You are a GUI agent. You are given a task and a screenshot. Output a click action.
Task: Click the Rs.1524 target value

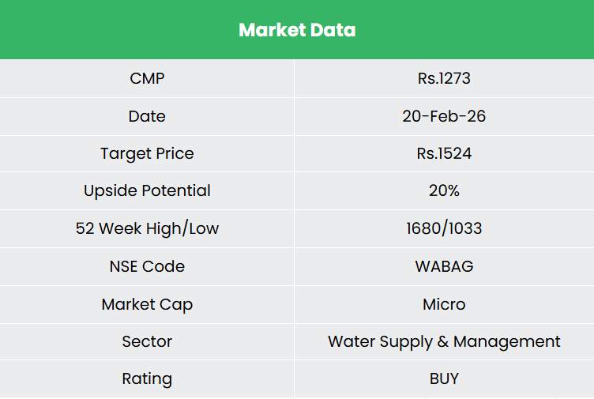pyautogui.click(x=444, y=153)
